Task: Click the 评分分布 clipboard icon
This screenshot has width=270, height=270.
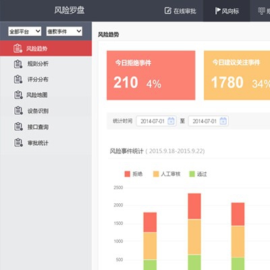Action: [18, 79]
